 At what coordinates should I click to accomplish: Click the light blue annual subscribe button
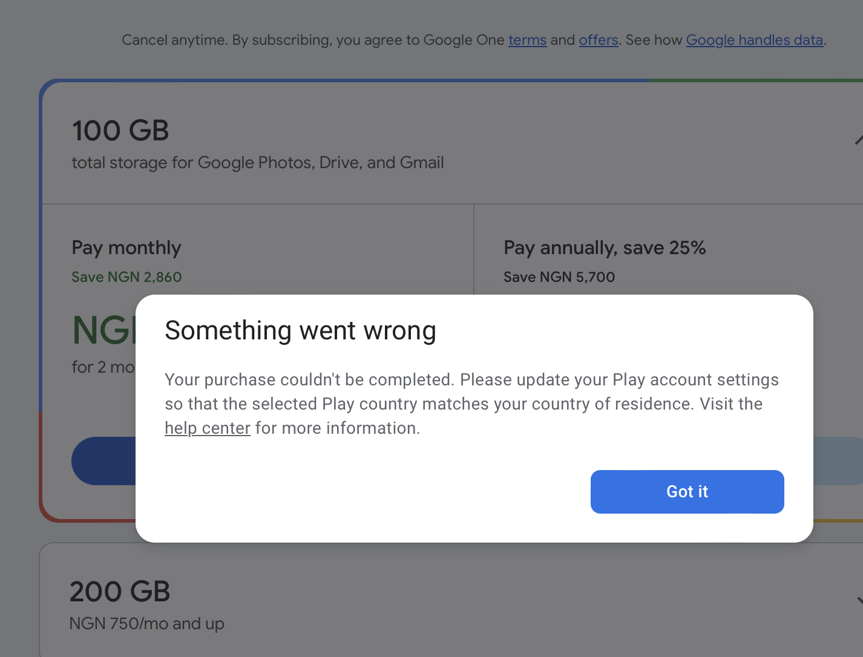838,461
